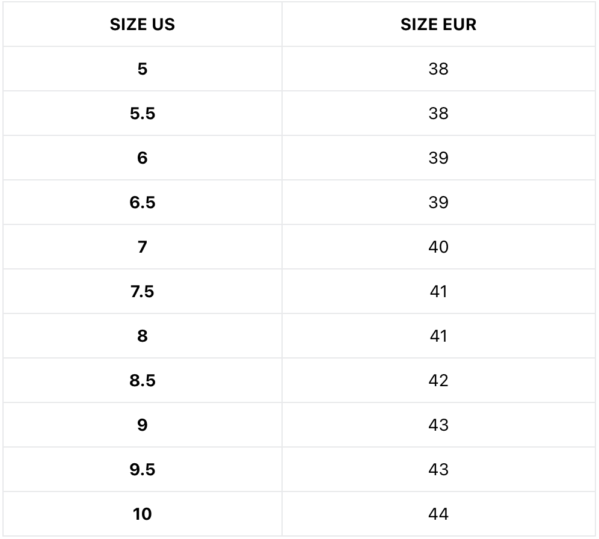Select the EUR size 42 cell
The width and height of the screenshot is (599, 539).
pos(438,381)
